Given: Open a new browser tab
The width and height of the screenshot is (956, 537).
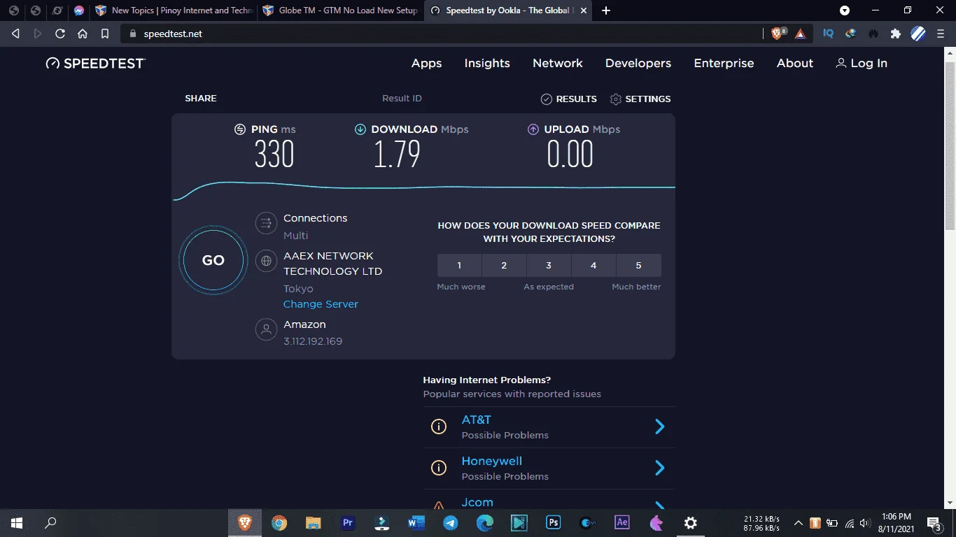Looking at the screenshot, I should click(606, 10).
